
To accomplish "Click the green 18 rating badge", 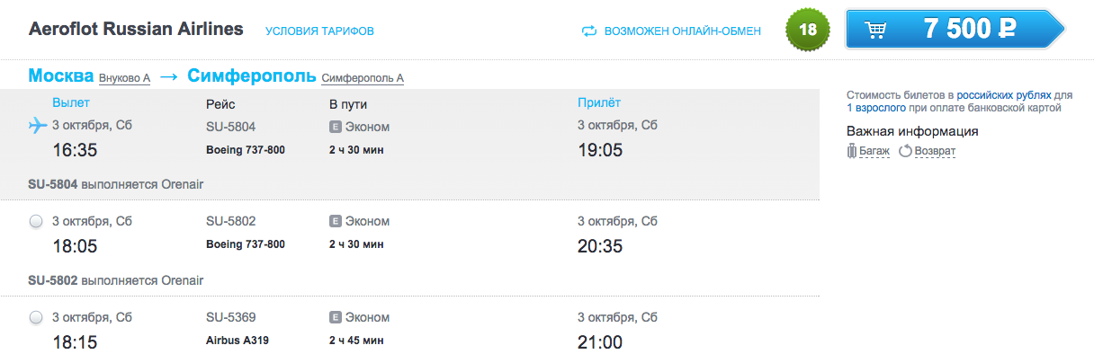I will 808,30.
